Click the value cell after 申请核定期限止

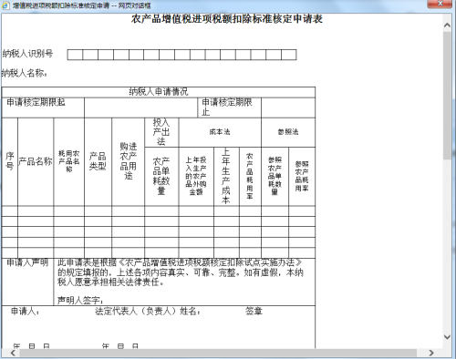[x=288, y=108]
